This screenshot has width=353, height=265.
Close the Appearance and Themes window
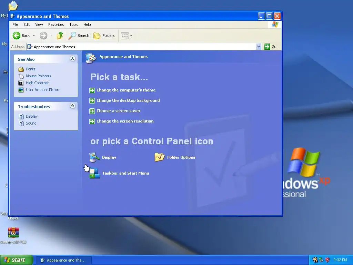[x=278, y=16]
